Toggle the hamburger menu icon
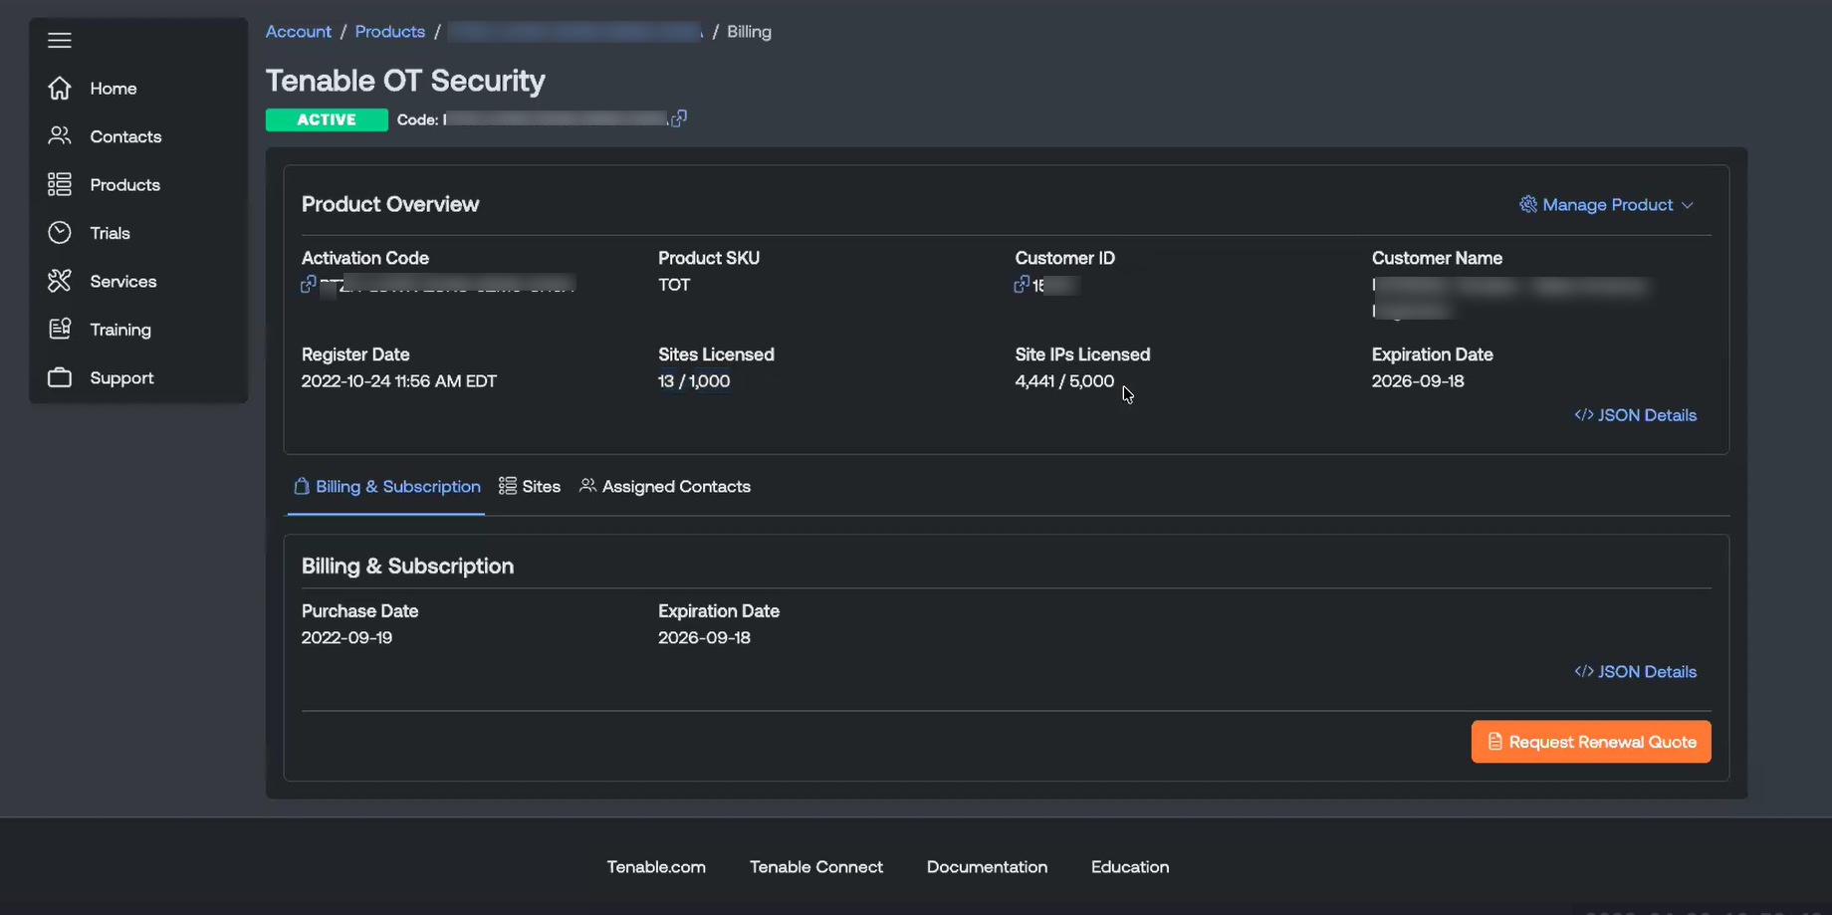 [60, 40]
